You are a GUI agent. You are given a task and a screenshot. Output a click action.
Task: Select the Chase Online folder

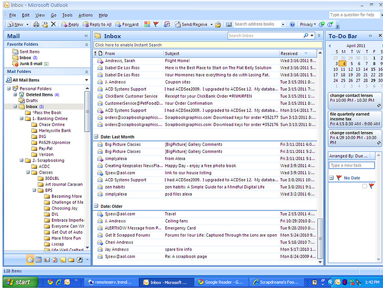51,125
